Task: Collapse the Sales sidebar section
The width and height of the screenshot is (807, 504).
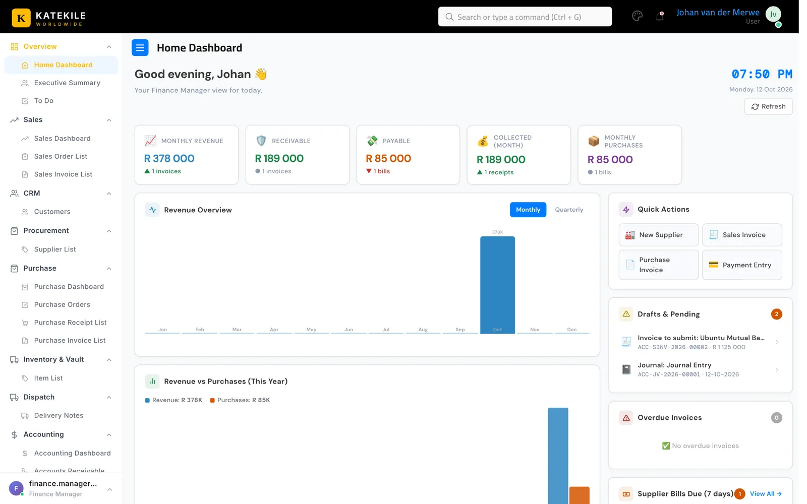Action: point(109,120)
